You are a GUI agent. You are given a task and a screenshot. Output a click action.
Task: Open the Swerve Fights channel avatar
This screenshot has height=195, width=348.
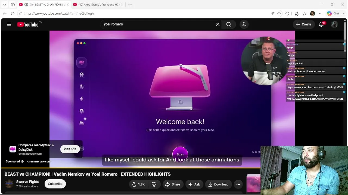coord(9,184)
